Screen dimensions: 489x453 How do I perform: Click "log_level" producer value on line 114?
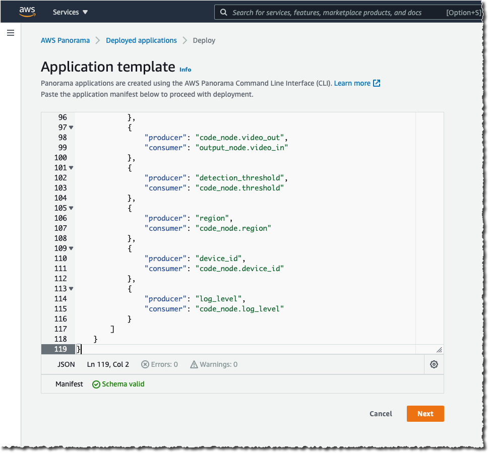pyautogui.click(x=218, y=299)
